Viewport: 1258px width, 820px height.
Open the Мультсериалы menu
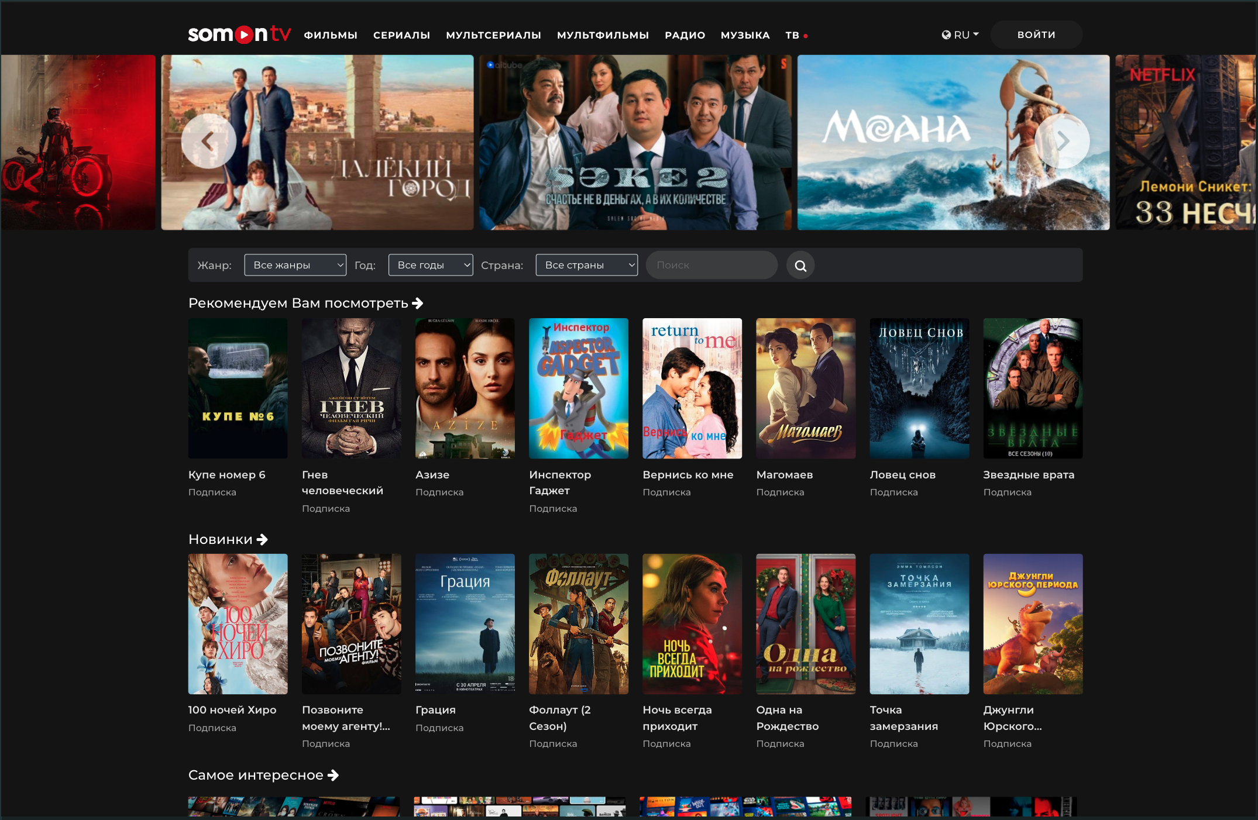tap(493, 35)
